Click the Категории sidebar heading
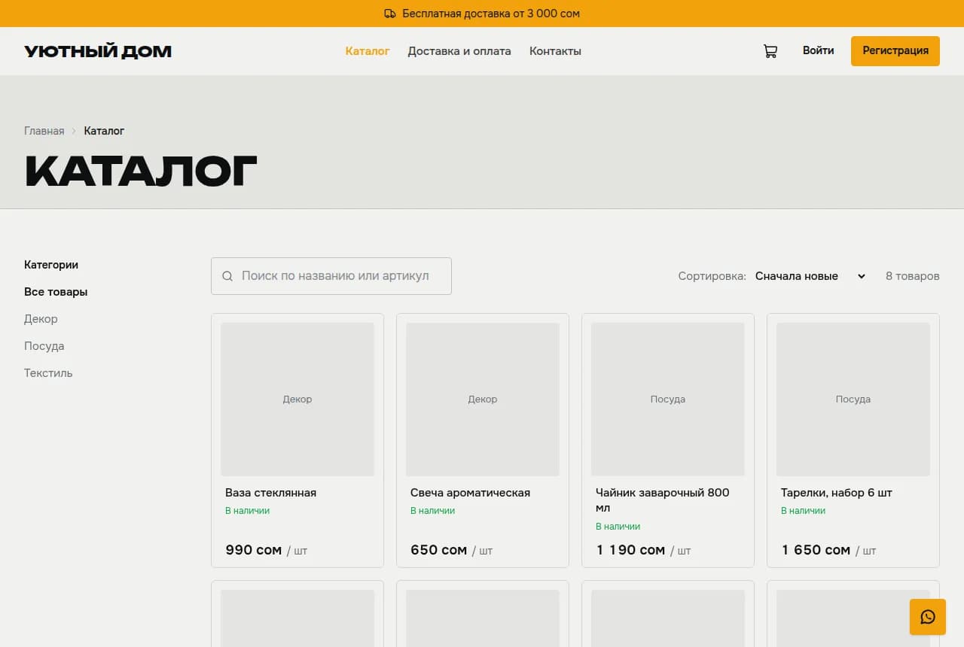964x647 pixels. [x=51, y=265]
